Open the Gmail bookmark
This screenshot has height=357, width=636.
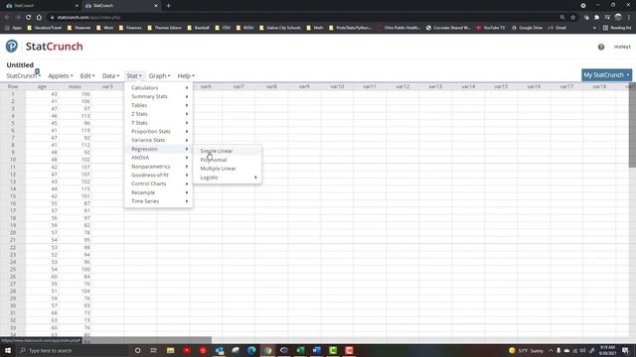pos(557,28)
